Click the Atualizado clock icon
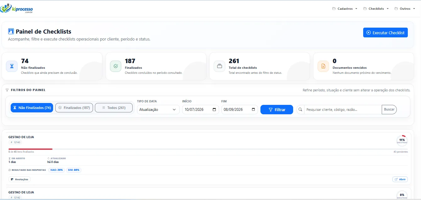The height and width of the screenshot is (200, 421). (x=48, y=159)
